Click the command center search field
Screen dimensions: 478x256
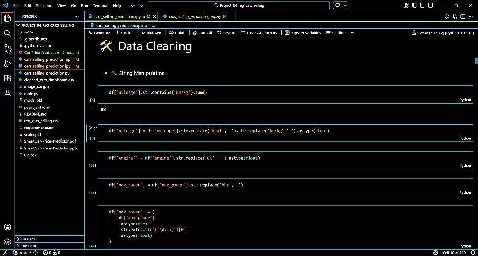239,5
